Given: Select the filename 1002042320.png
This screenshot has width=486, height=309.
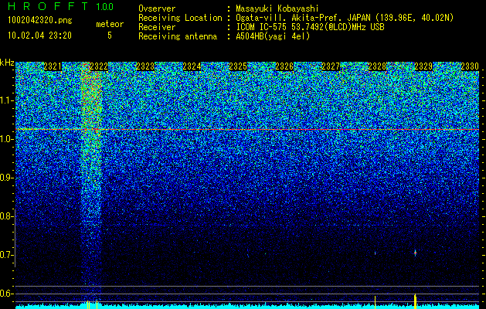Looking at the screenshot, I should click(40, 20).
